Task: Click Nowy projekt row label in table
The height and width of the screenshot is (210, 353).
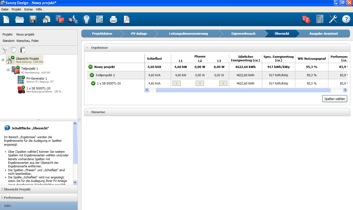Action: (105, 67)
